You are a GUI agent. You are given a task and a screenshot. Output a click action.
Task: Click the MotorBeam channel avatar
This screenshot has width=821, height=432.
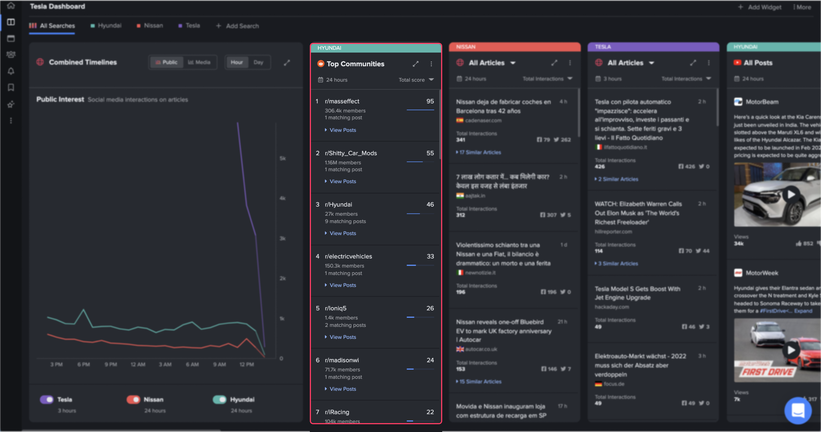[x=738, y=102]
